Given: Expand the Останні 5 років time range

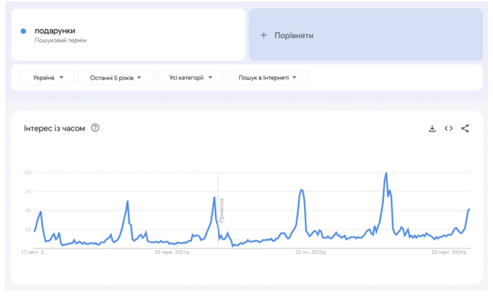Looking at the screenshot, I should 115,78.
